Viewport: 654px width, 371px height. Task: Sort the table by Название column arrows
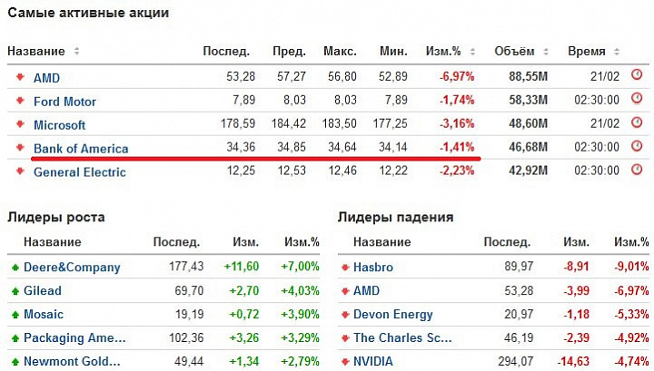tap(76, 51)
